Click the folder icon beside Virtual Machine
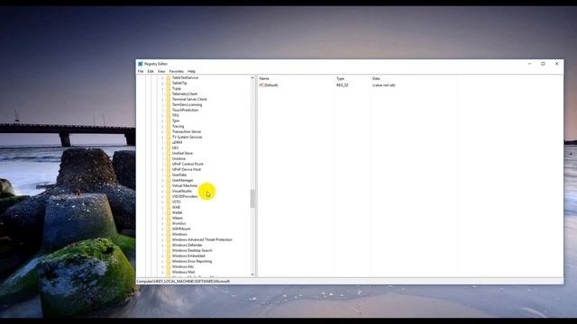Screen dimensions: 577x324 (169, 185)
